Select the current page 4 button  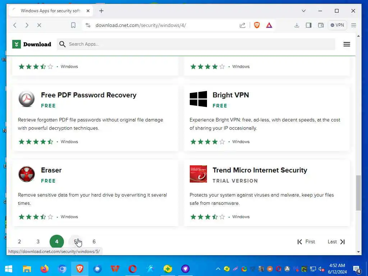pyautogui.click(x=57, y=241)
